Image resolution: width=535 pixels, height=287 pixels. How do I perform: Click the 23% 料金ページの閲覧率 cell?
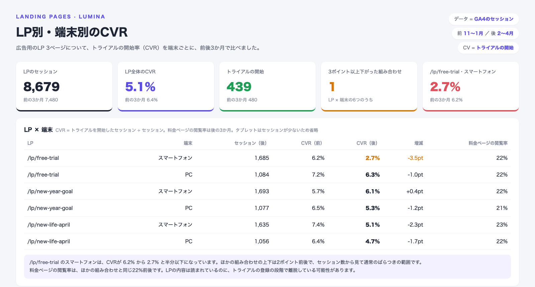(502, 225)
